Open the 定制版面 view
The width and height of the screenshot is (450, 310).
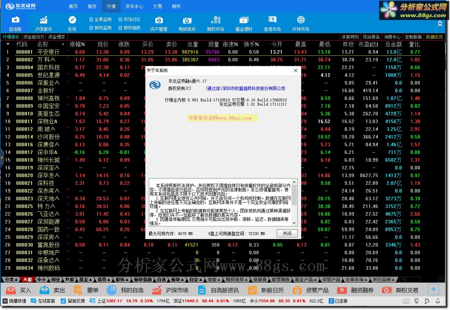[413, 37]
